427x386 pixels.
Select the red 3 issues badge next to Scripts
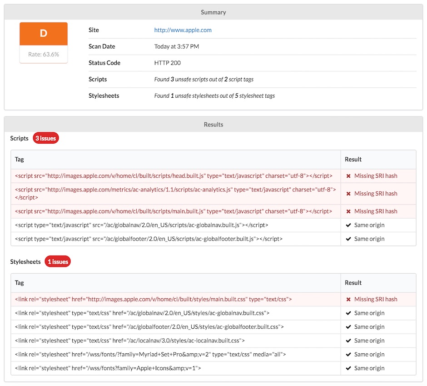(45, 138)
